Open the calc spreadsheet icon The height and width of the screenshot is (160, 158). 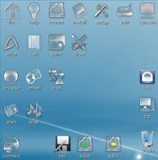(34, 42)
